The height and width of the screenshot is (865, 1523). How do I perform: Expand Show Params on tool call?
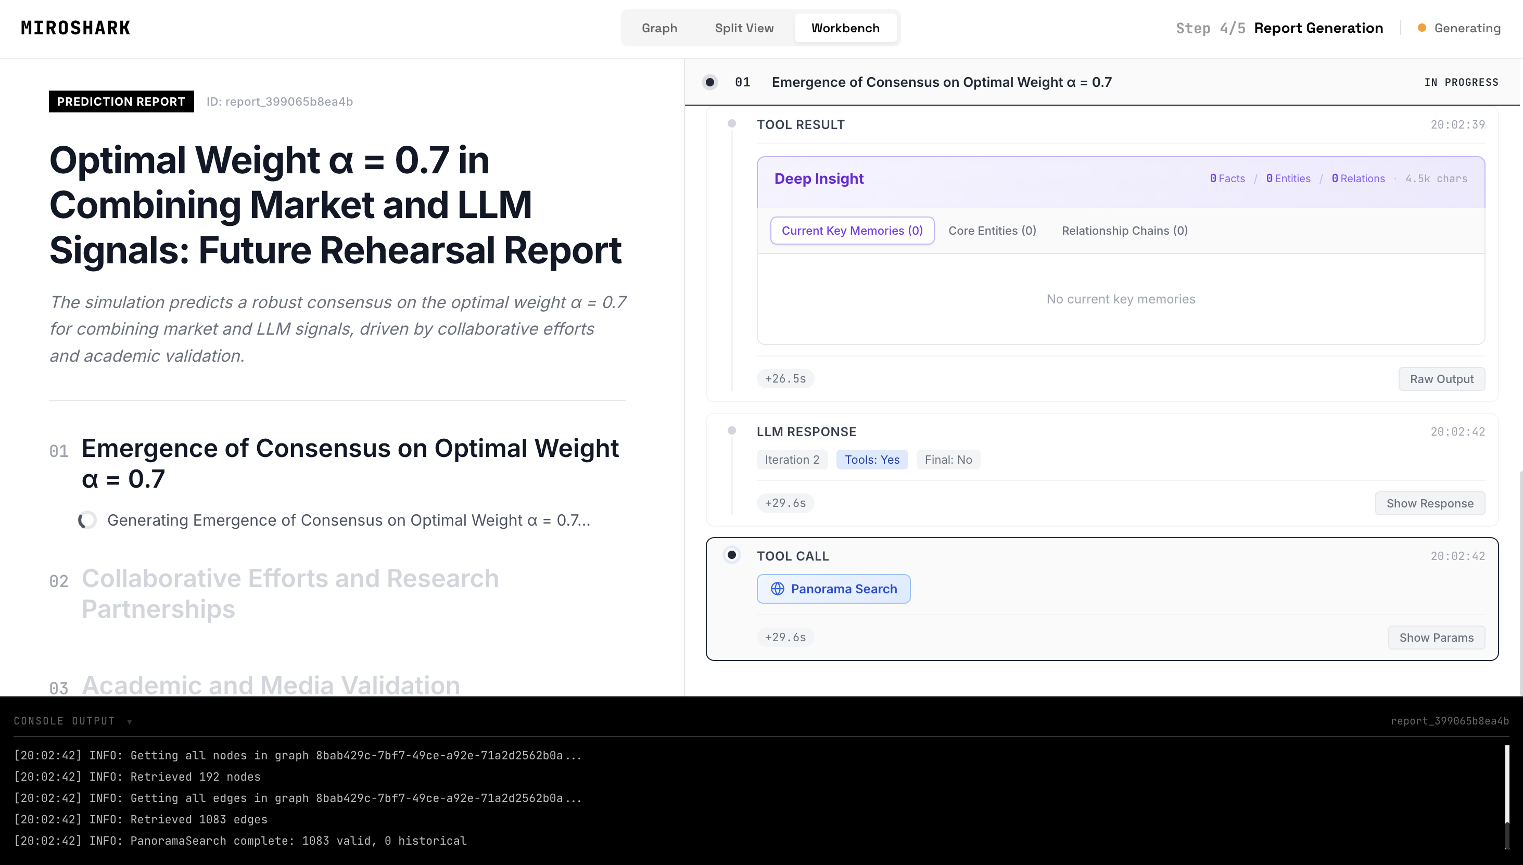[x=1436, y=638]
